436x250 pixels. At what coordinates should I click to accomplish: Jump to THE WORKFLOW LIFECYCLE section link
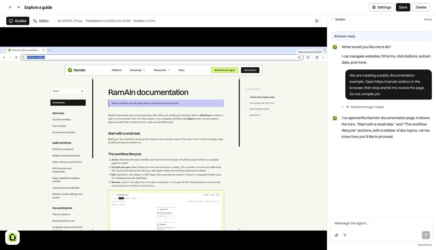[x=262, y=103]
